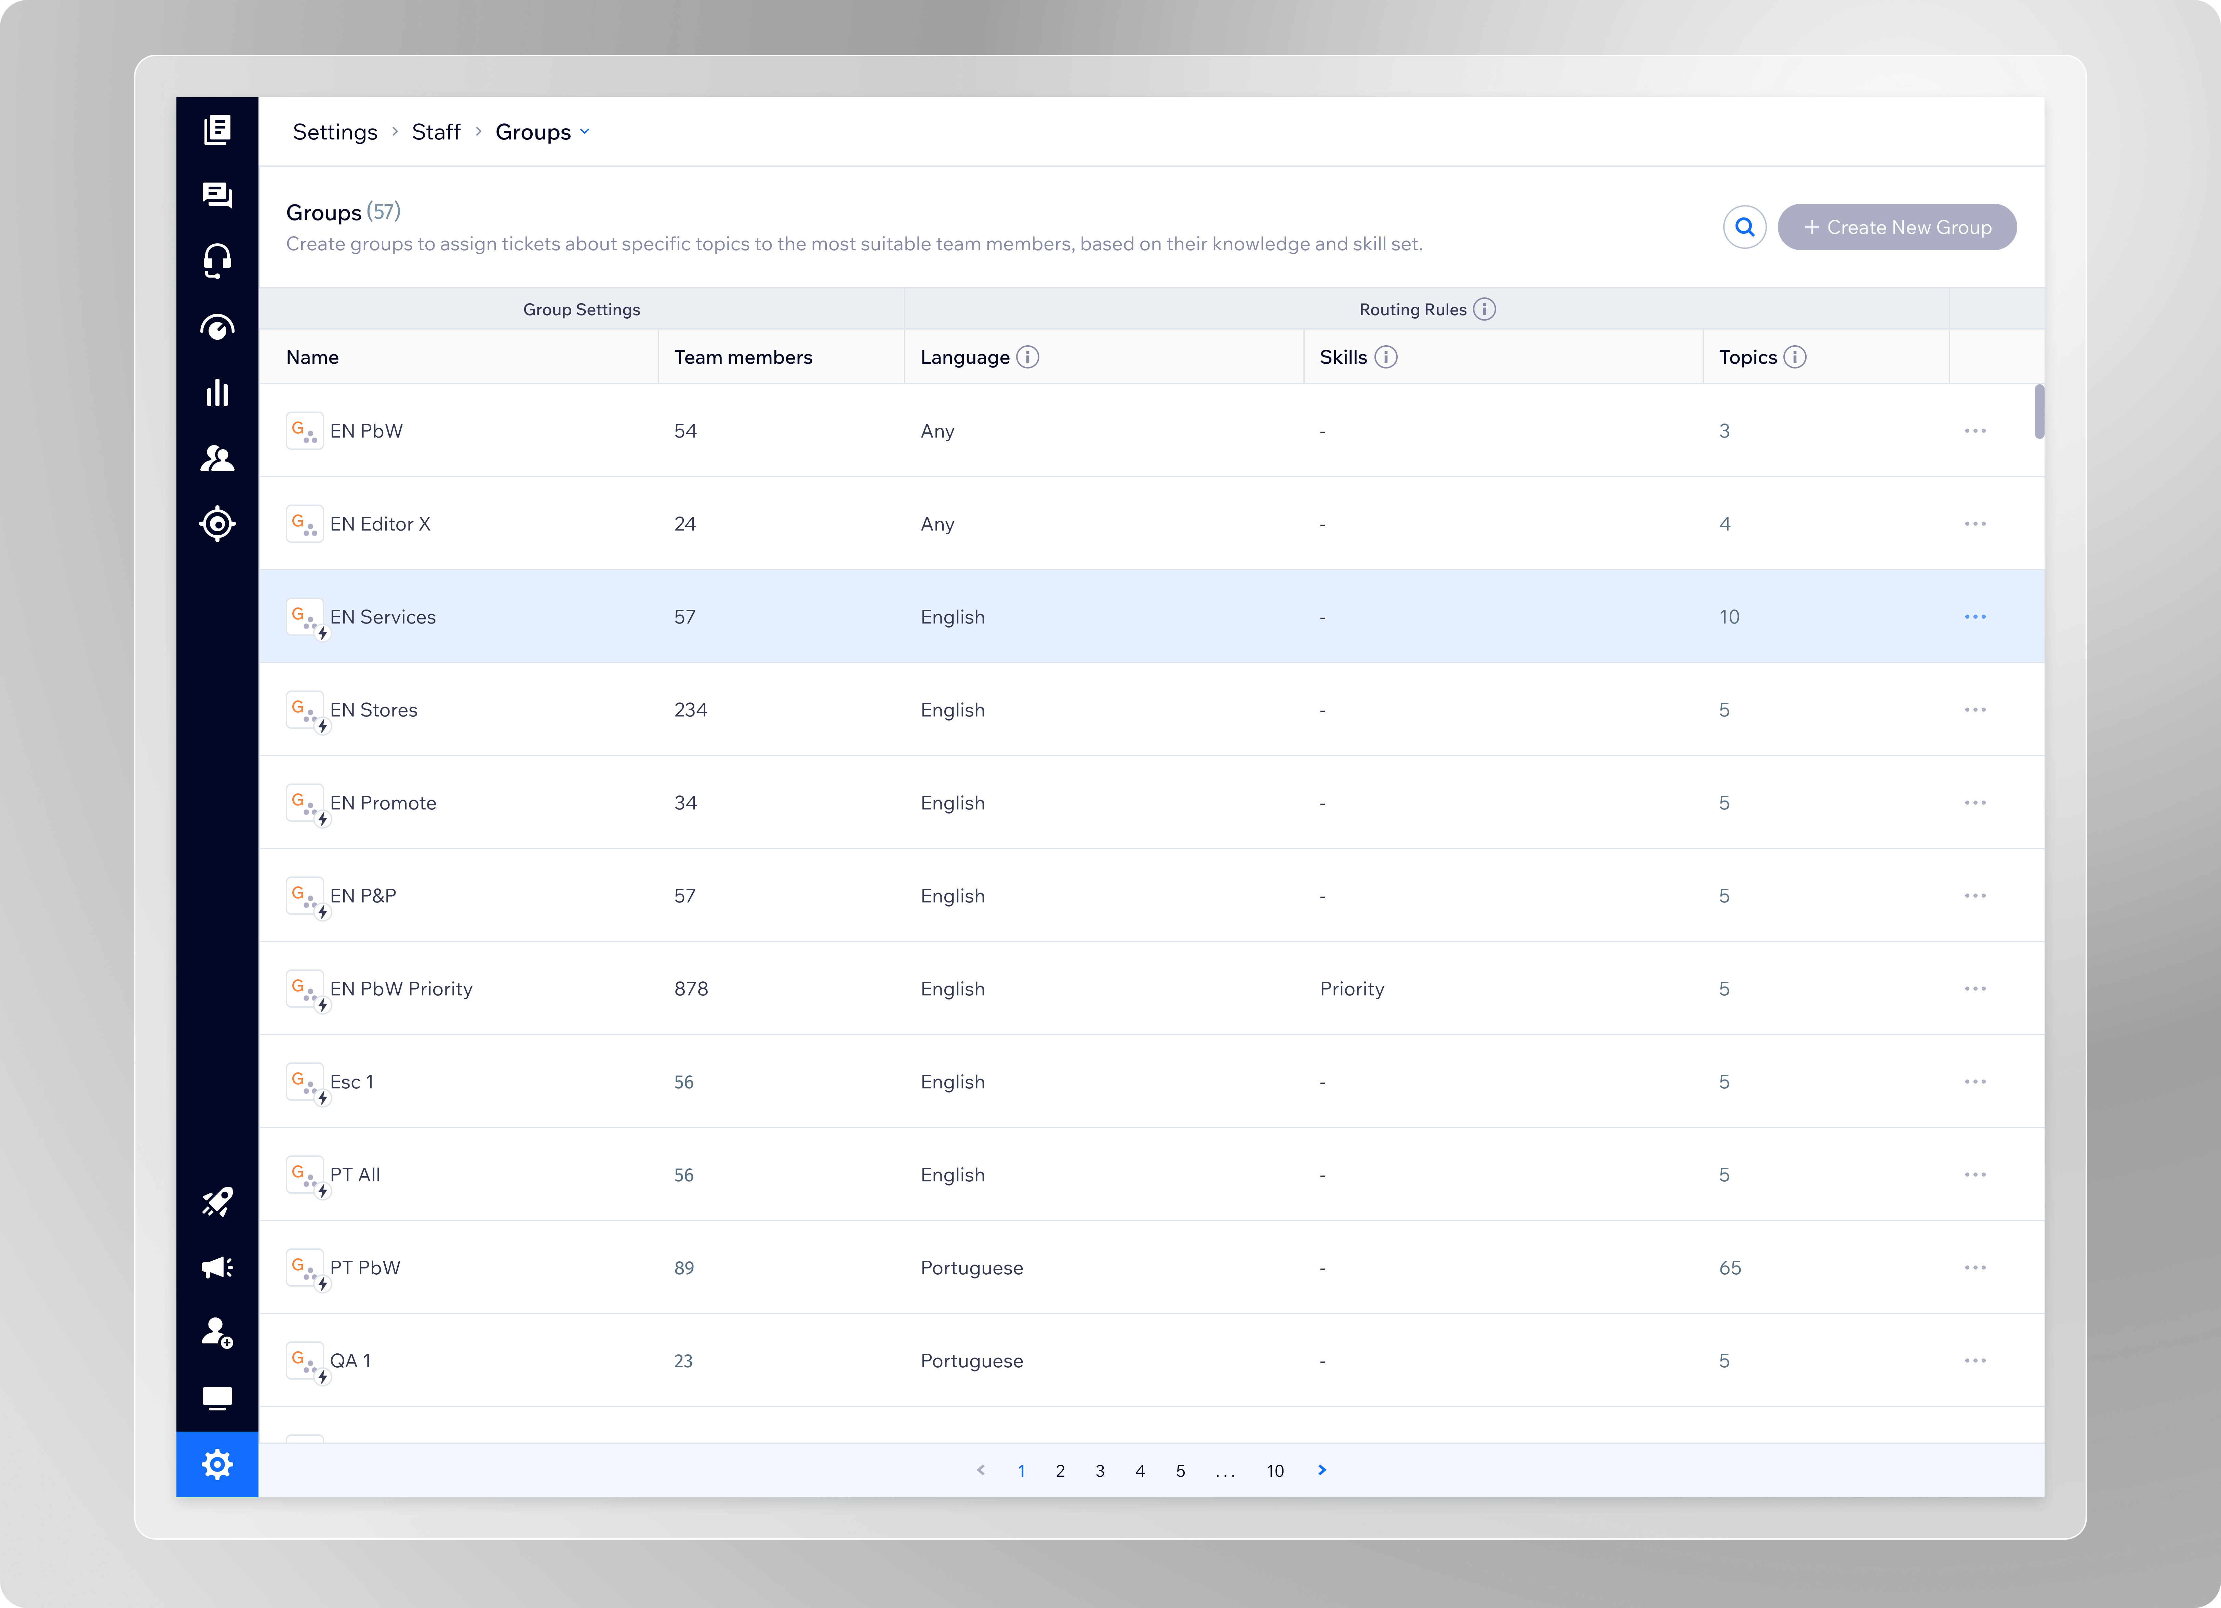Open more options for EN Promote row
The width and height of the screenshot is (2221, 1608).
pyautogui.click(x=1975, y=803)
